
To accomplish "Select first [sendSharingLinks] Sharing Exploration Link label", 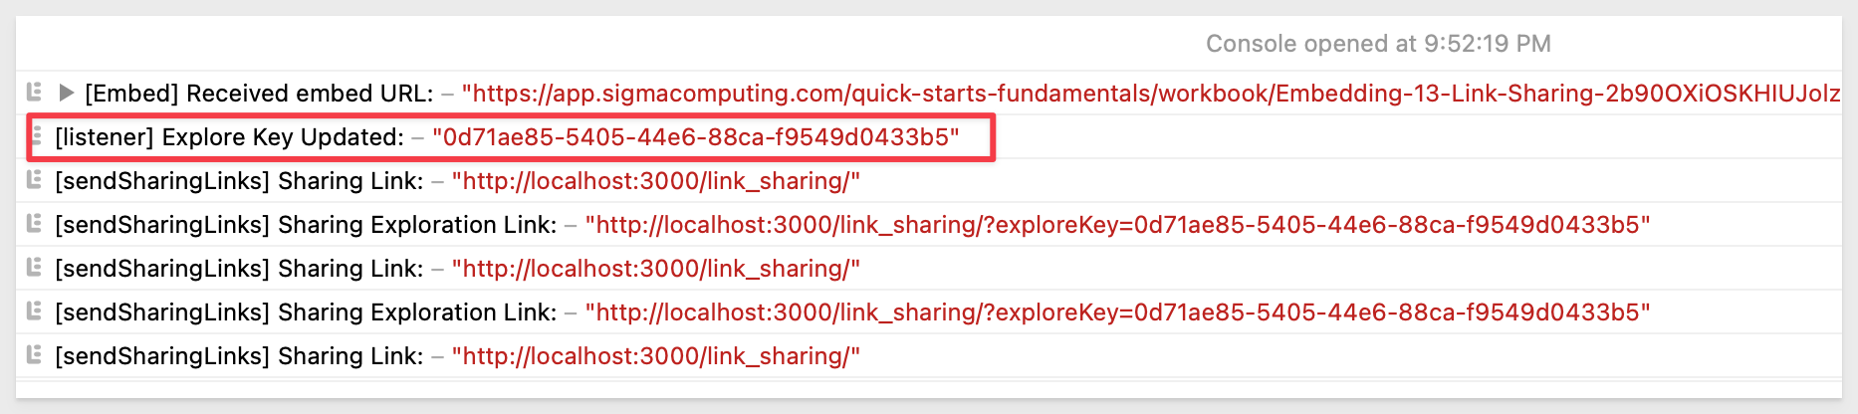I will [x=306, y=225].
